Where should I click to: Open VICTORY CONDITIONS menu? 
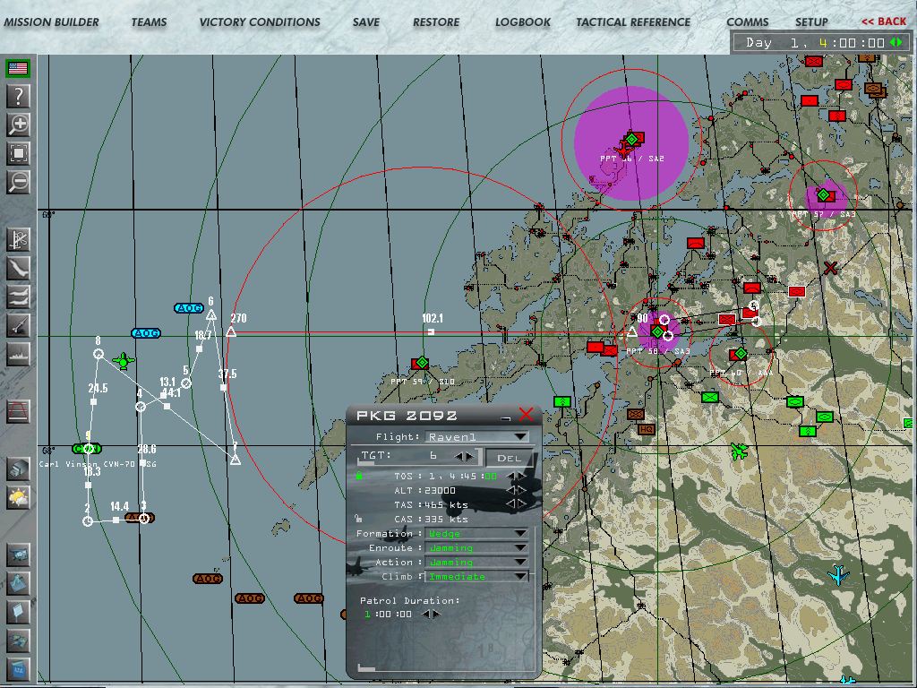(x=260, y=22)
